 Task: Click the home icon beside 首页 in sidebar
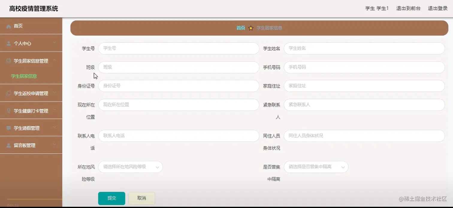9,26
